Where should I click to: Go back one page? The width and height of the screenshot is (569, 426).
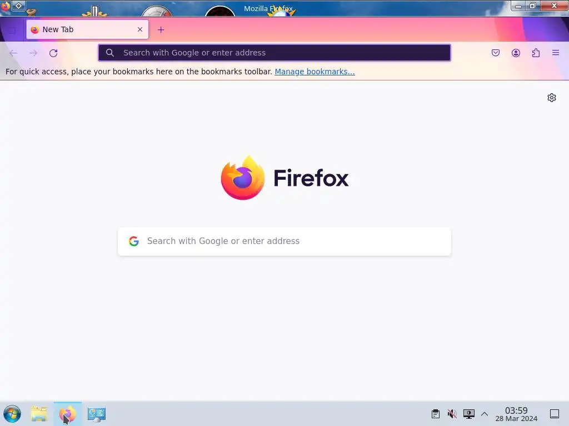click(x=13, y=53)
